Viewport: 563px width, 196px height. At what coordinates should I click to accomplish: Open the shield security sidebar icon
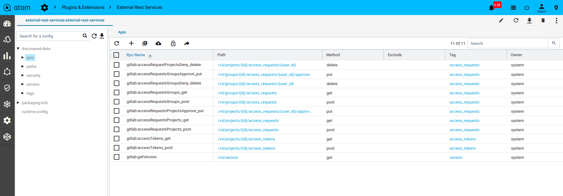click(7, 88)
